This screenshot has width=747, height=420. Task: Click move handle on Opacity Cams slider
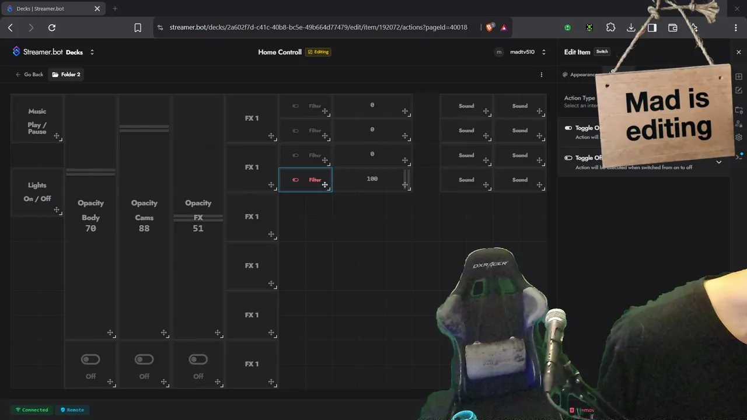164,333
